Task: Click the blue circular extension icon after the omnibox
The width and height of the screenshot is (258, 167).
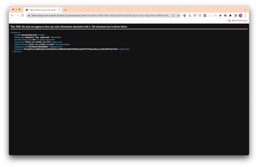Action: point(184,16)
